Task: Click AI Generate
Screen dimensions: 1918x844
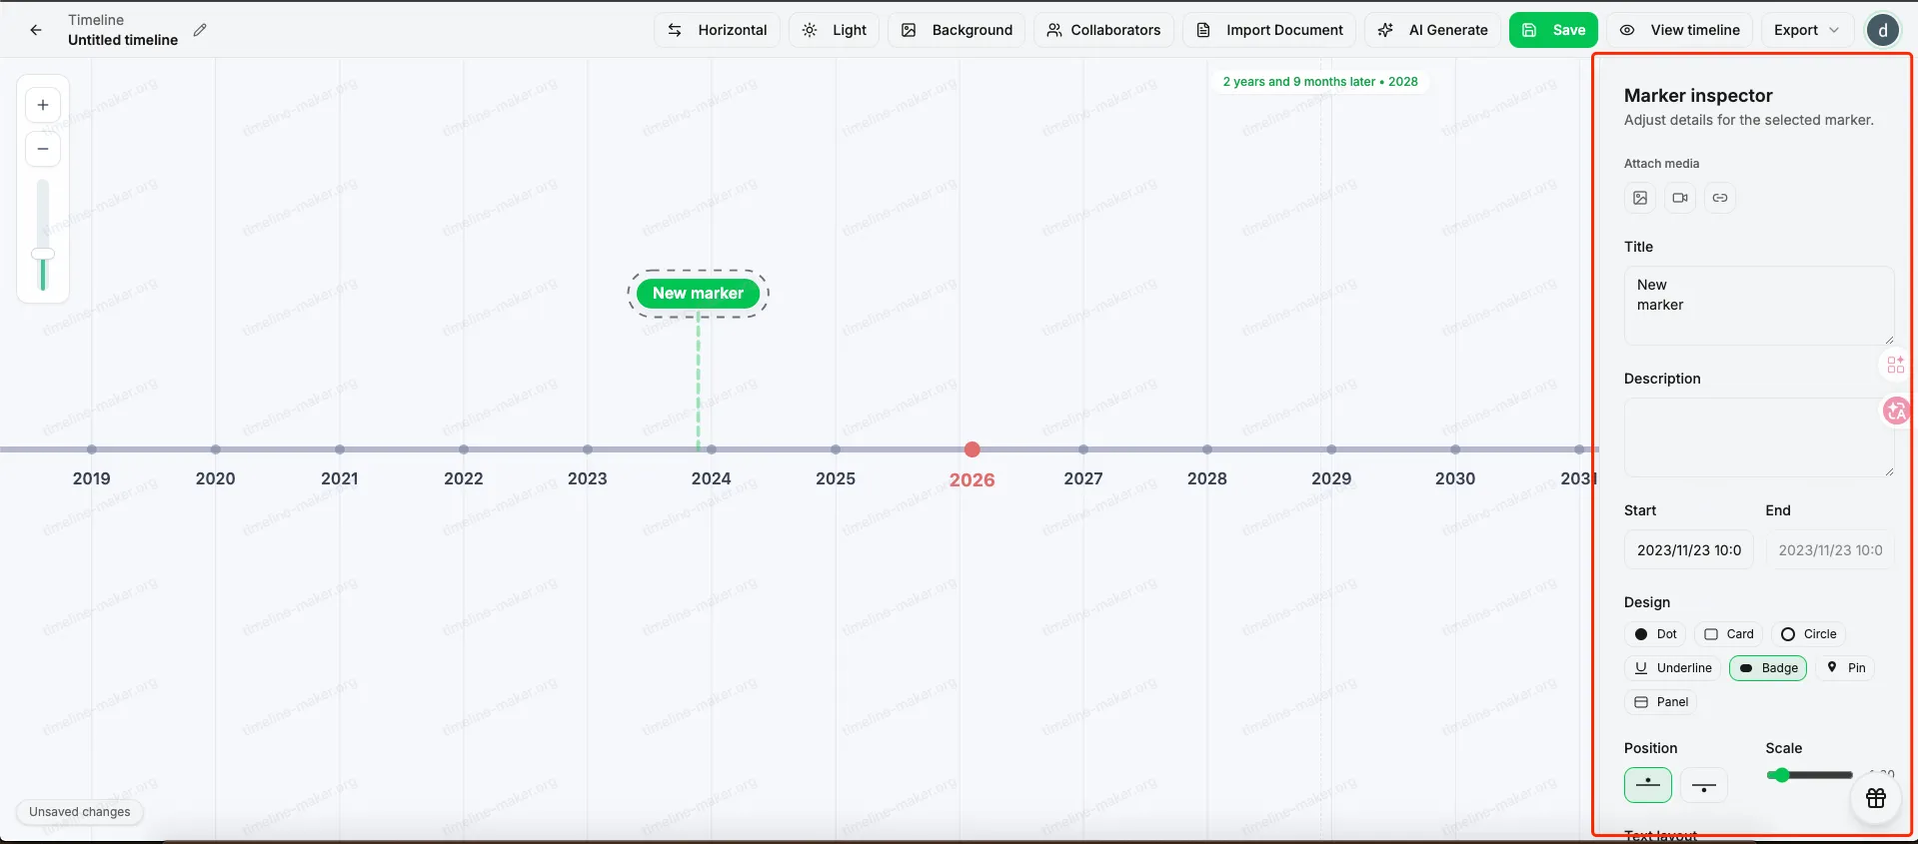Action: click(x=1432, y=30)
